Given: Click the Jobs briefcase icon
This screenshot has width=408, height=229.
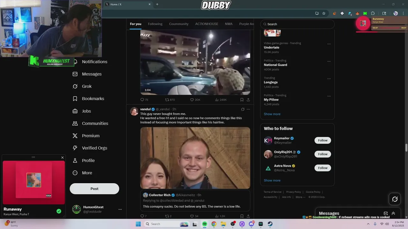Looking at the screenshot, I should [x=75, y=111].
